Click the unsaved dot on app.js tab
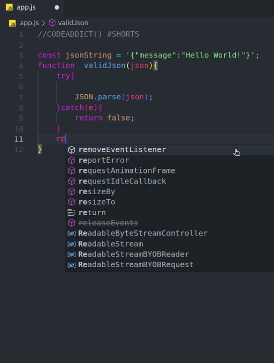The width and height of the screenshot is (274, 363). click(57, 8)
